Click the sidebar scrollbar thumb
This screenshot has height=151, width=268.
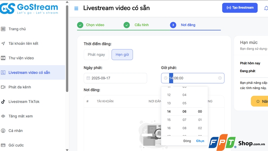67,49
